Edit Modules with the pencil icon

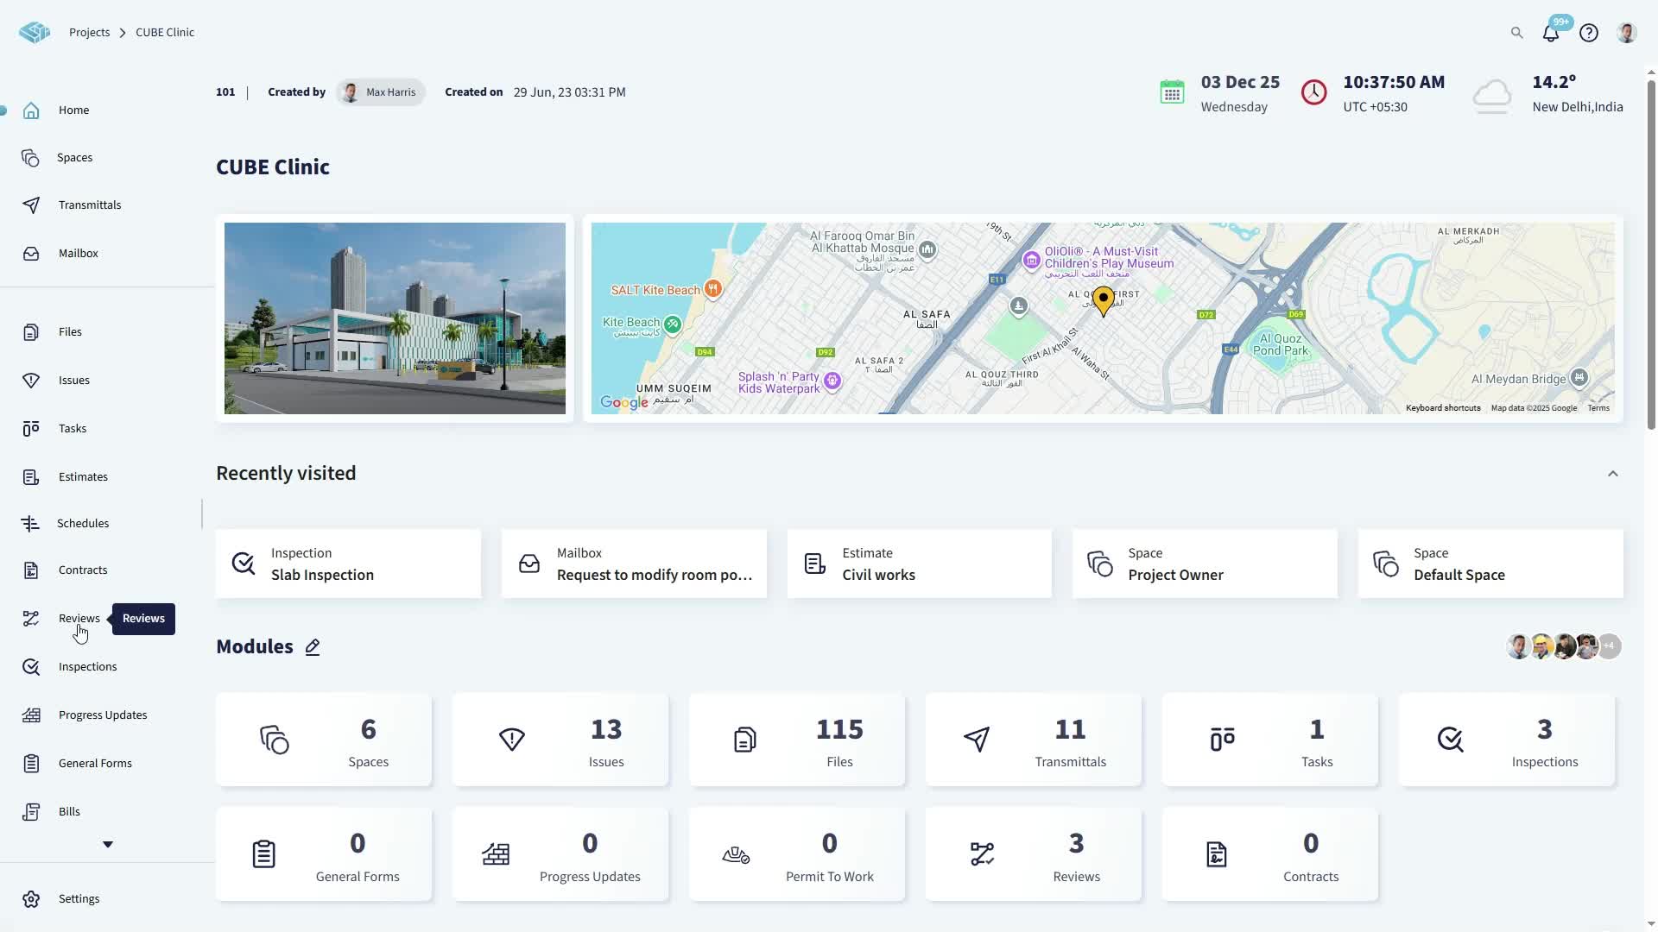(313, 647)
